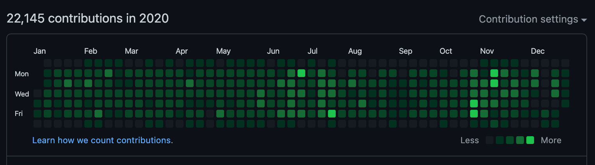The image size is (595, 165).
Task: Click the bright Friday July 24 contribution cell
Action: [332, 114]
